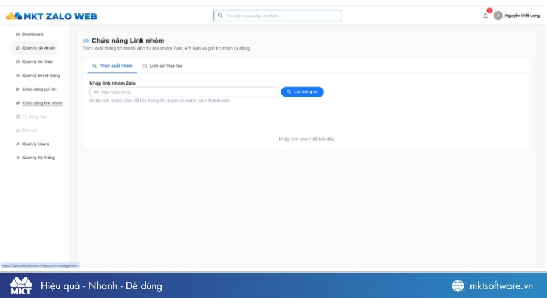Click the Quản lý hệ thống gear icon

(18, 158)
